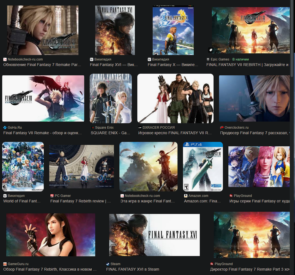
Task: Open link 'World of Final Fant...'
Action: click(x=22, y=201)
